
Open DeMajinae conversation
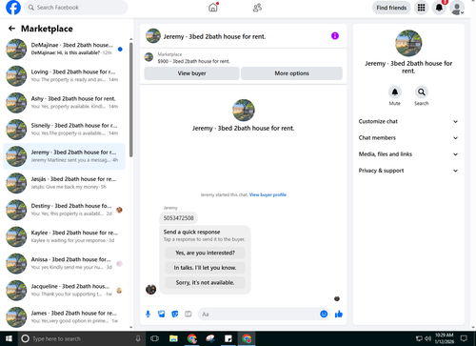[x=64, y=49]
